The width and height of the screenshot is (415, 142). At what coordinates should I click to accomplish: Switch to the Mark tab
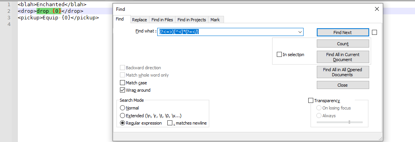(x=215, y=19)
